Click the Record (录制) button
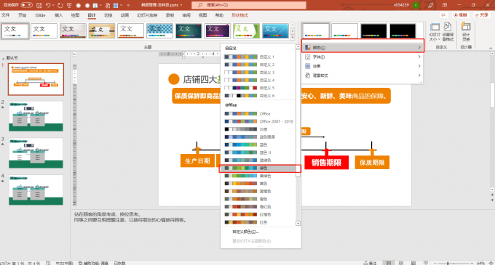 pos(460,15)
